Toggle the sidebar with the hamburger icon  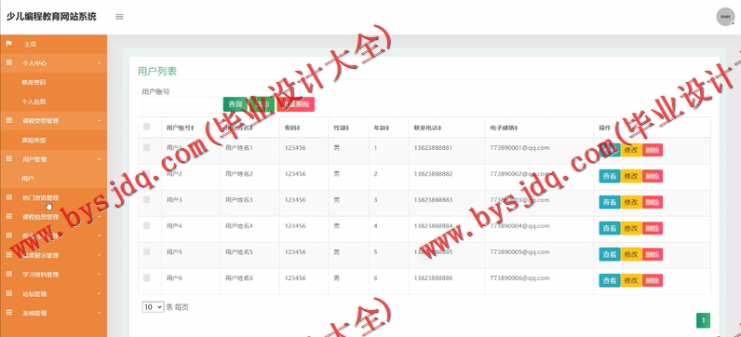pyautogui.click(x=119, y=17)
